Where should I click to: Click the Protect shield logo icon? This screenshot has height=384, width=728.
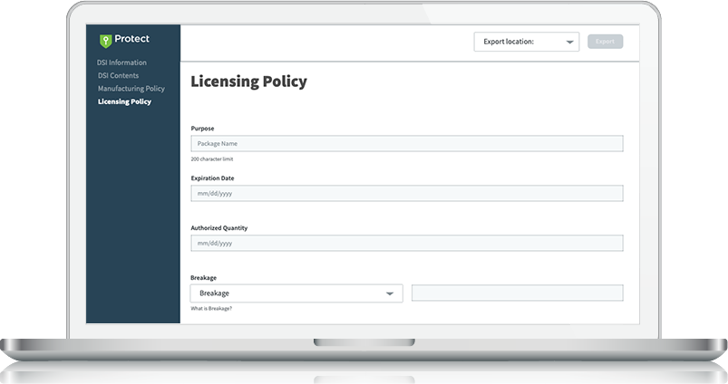[x=106, y=41]
